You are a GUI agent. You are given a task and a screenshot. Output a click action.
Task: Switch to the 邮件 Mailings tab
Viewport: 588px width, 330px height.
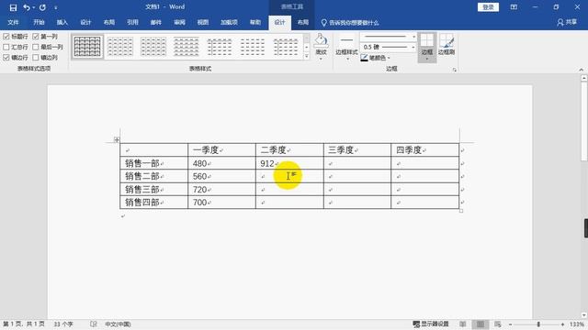click(156, 22)
